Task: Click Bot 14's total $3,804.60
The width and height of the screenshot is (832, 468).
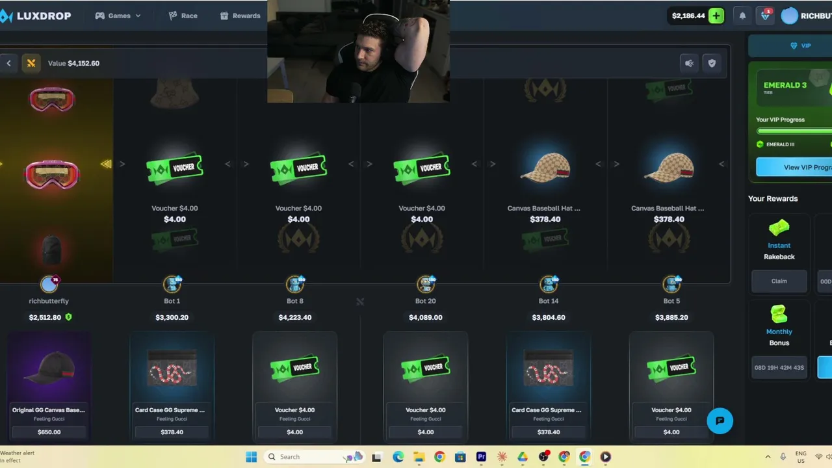Action: point(549,317)
